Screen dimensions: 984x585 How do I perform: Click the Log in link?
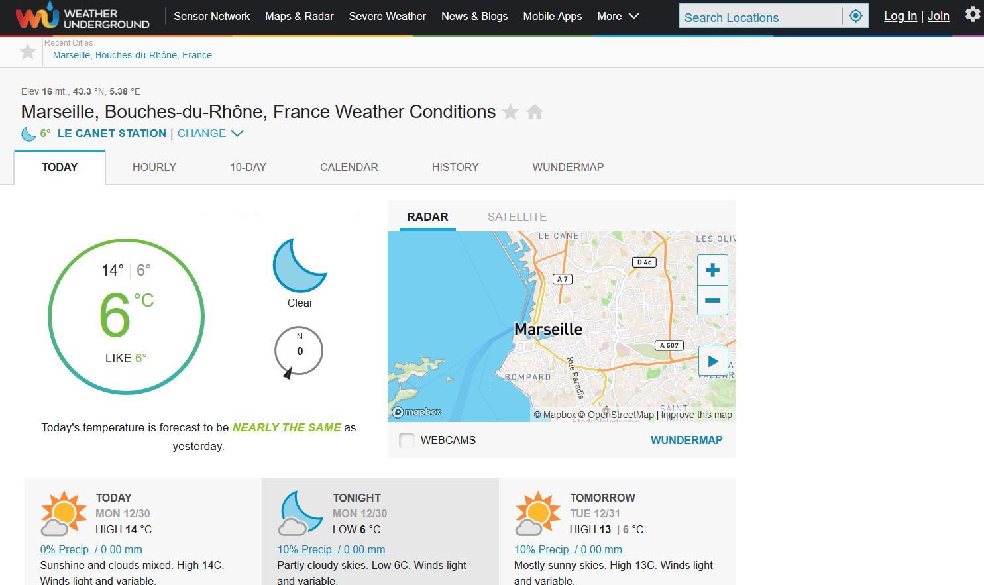click(901, 16)
